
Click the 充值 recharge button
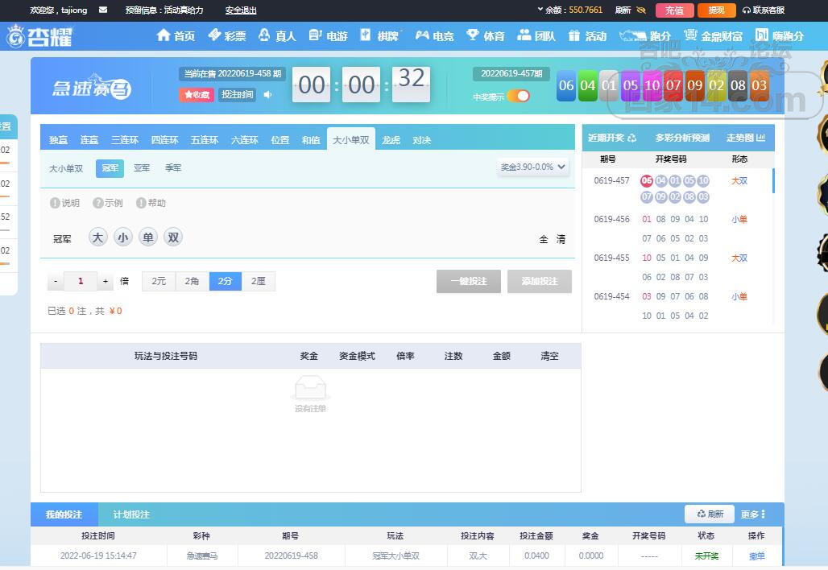point(674,10)
